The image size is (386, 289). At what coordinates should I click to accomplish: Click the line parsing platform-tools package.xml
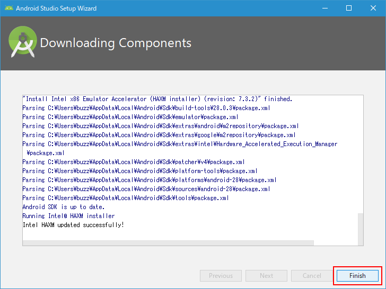pyautogui.click(x=140, y=171)
